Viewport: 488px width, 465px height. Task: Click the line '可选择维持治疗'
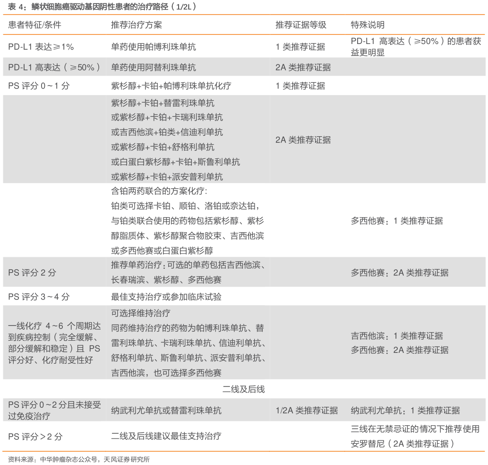pyautogui.click(x=141, y=313)
